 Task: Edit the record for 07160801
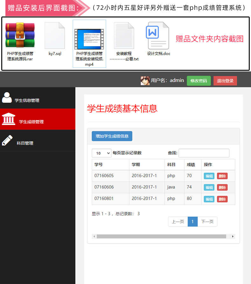209,199
